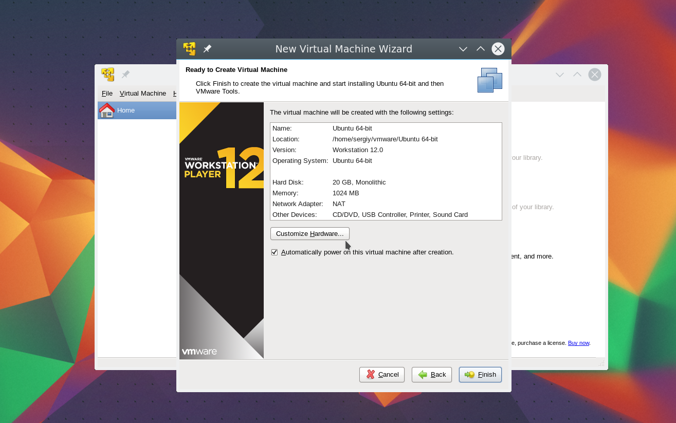
Task: Select the Home icon in the library sidebar
Action: (107, 111)
